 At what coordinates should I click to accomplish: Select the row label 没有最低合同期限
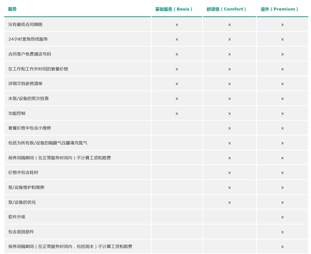pyautogui.click(x=26, y=25)
